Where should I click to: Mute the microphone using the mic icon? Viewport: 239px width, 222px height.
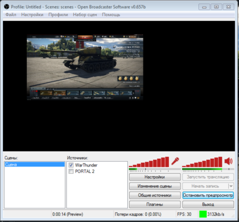(175, 161)
